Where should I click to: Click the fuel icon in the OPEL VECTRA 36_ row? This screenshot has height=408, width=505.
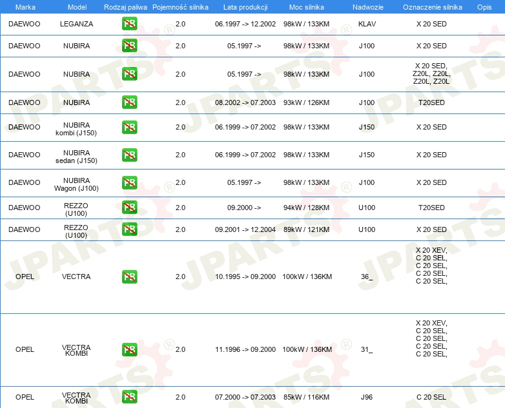129,277
